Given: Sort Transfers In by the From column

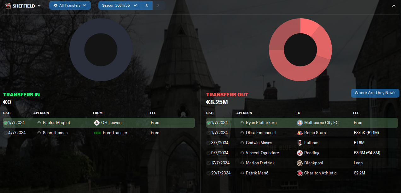Looking at the screenshot, I should pos(98,113).
